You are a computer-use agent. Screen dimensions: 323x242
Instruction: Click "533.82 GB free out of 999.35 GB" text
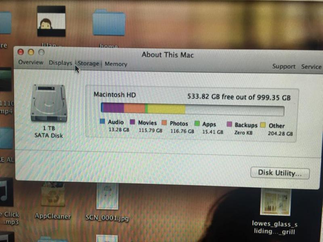tap(239, 97)
